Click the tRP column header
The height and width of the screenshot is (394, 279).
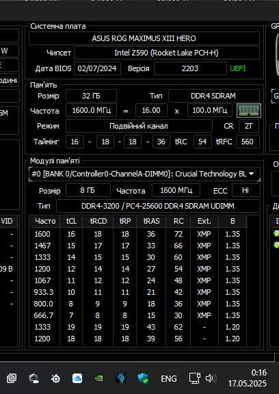point(125,221)
